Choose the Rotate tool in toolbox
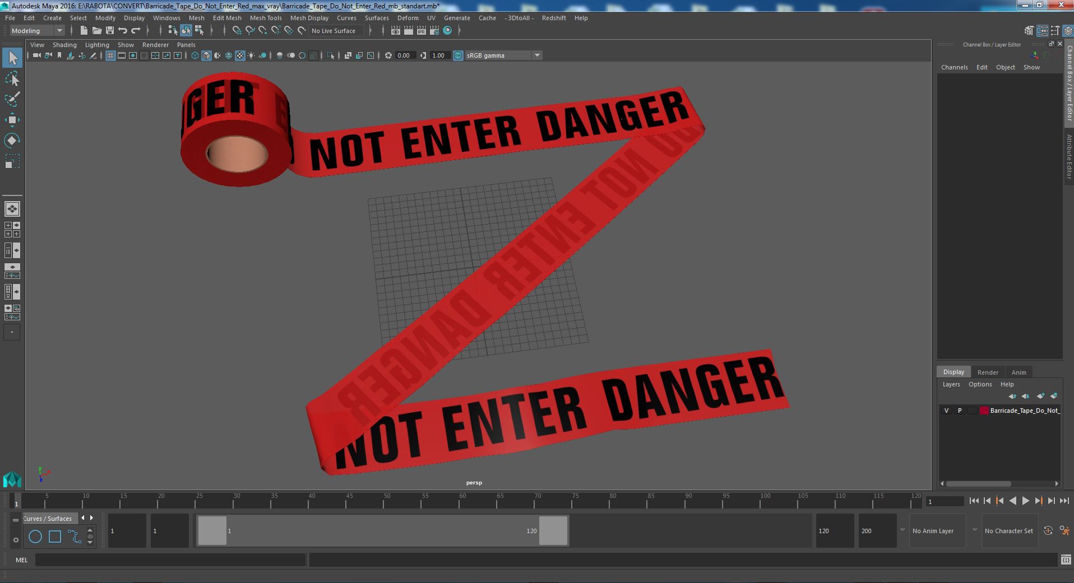Image resolution: width=1074 pixels, height=583 pixels. (12, 141)
